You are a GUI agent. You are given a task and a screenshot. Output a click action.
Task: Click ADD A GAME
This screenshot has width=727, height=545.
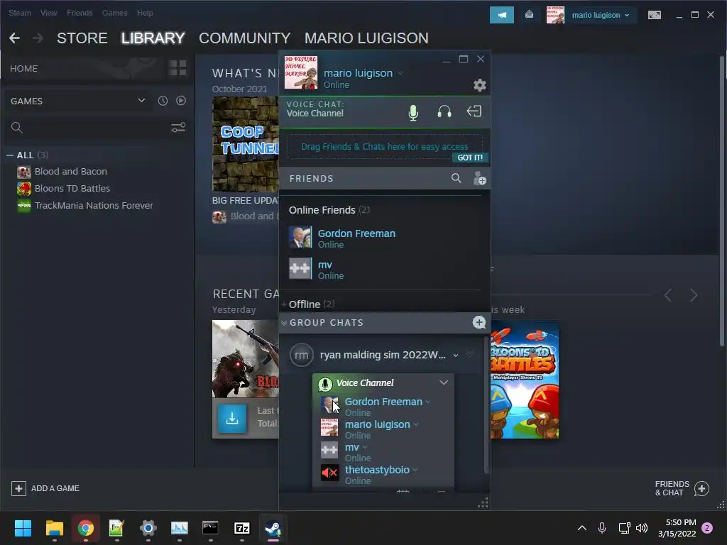pyautogui.click(x=45, y=488)
